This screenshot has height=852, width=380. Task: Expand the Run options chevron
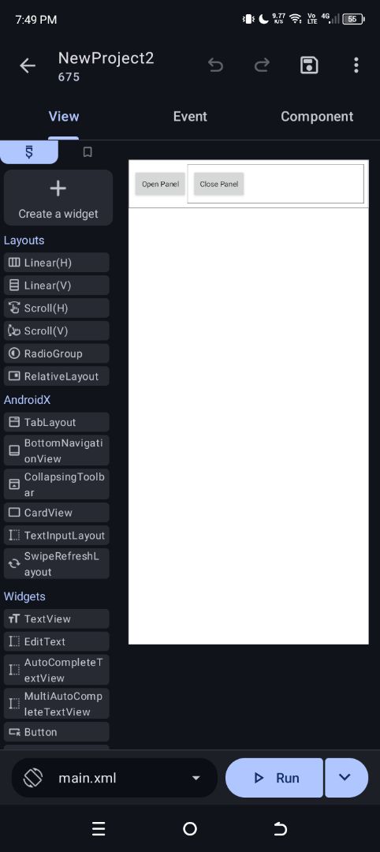pyautogui.click(x=345, y=778)
